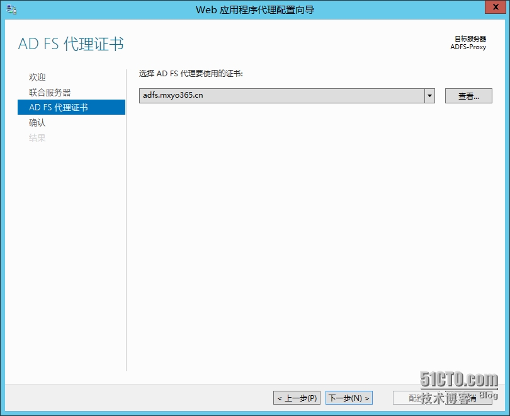
Task: Click the 选择 AD FS 代理要使用的证书 label
Action: coord(191,74)
